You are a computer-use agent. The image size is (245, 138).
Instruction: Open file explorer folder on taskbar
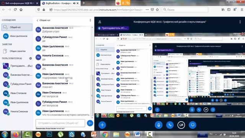(116, 135)
